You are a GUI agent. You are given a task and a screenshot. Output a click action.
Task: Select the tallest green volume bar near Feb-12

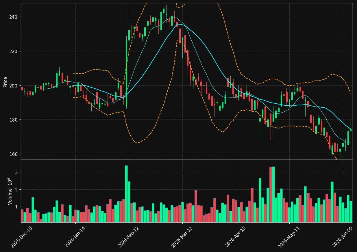126,194
